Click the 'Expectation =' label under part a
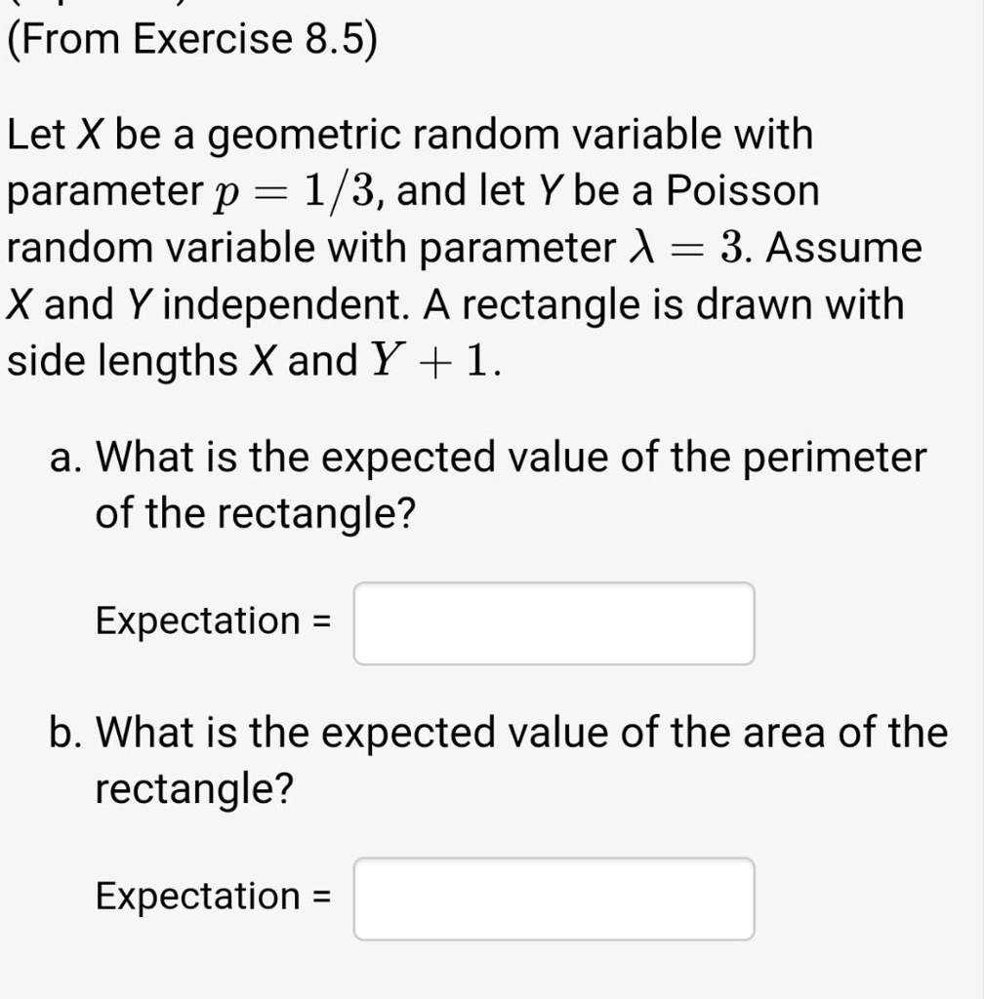Screen dimensions: 984x999 click(214, 619)
